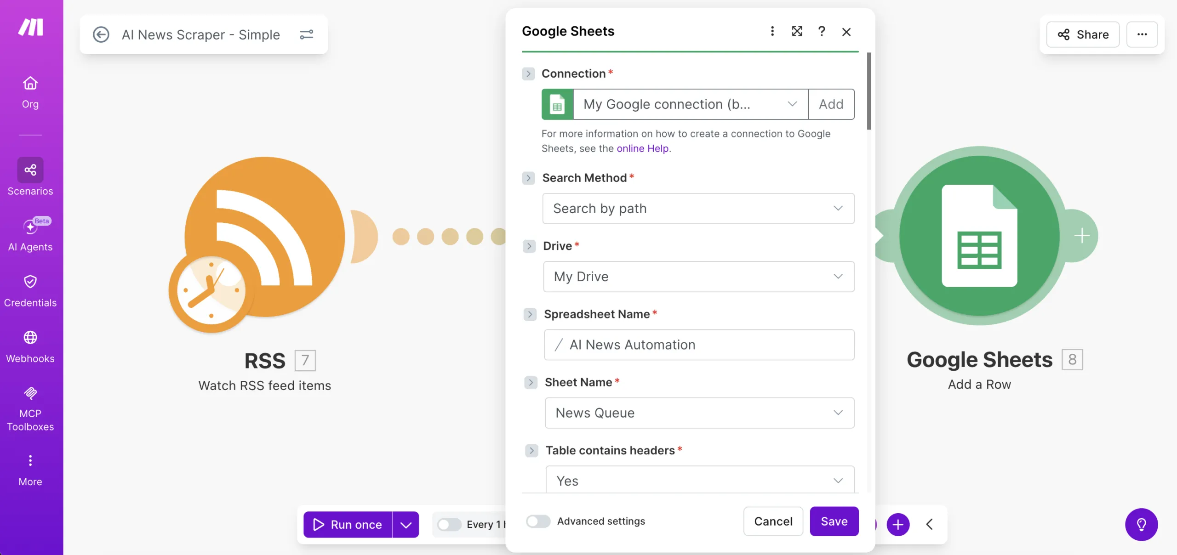Click the Make logo at top left
This screenshot has height=555, width=1177.
tap(30, 28)
